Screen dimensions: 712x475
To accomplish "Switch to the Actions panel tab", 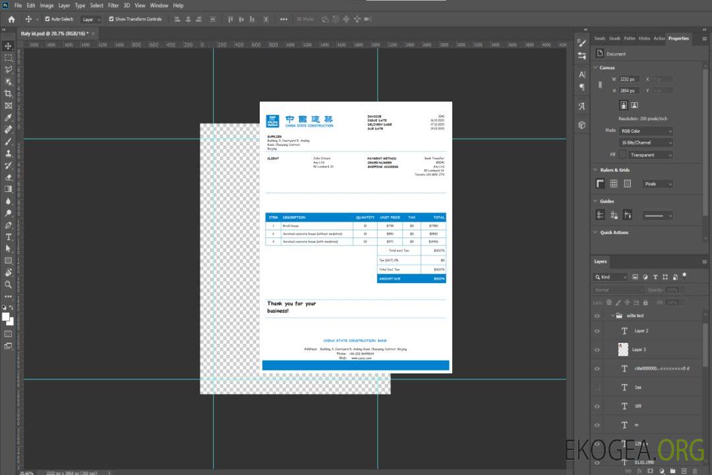I will [659, 38].
